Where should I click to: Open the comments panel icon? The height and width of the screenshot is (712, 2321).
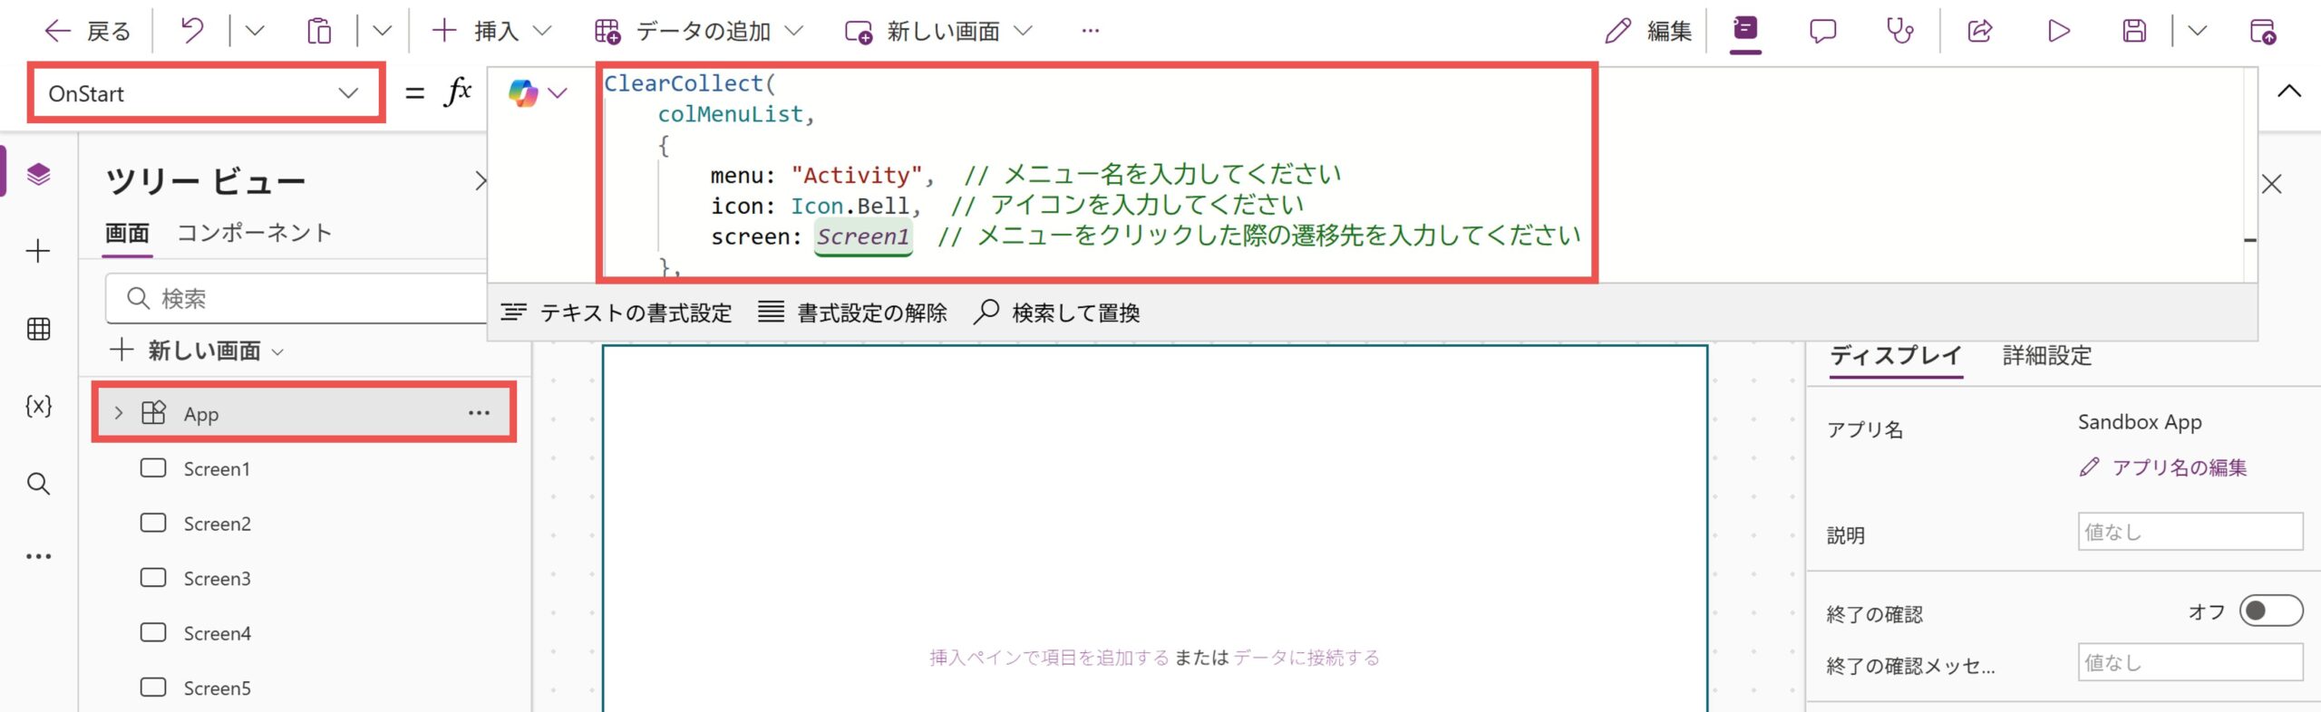click(1822, 32)
